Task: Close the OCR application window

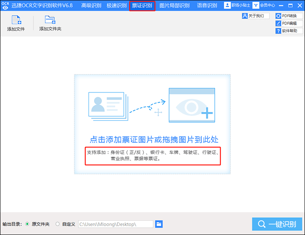Action: 300,5
